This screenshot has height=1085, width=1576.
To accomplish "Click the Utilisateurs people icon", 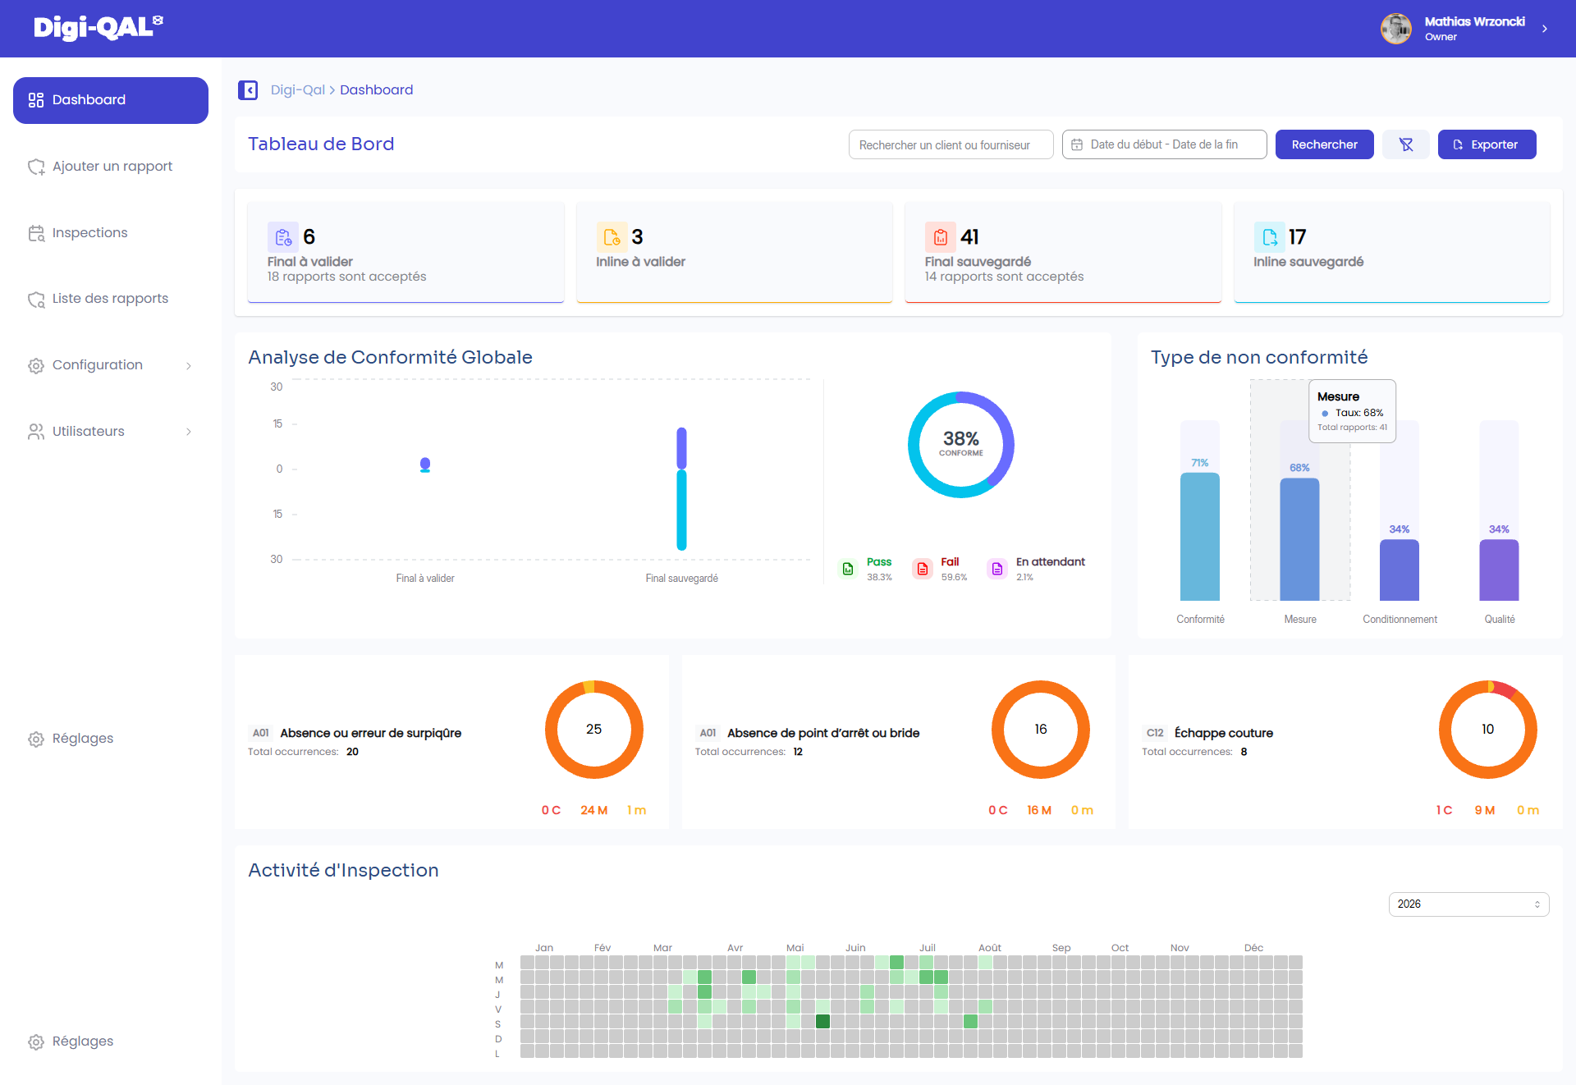I will (x=36, y=432).
